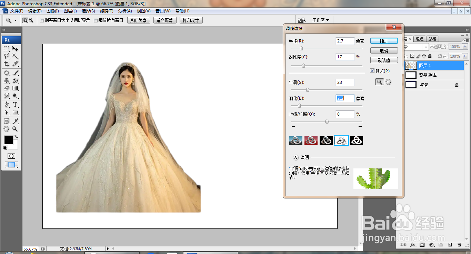This screenshot has width=471, height=254.
Task: Click the zoom tool in Refine Edge dialog
Action: [379, 82]
